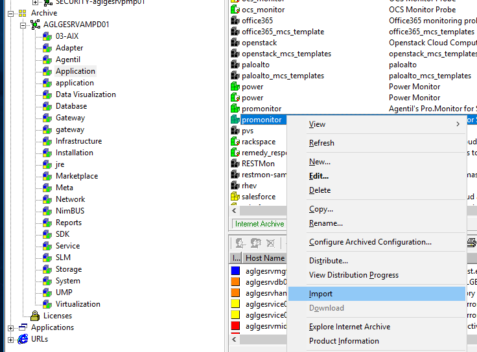Click the cube icon next to Marketplace
Viewport: 477px width, 352px height.
coord(47,176)
